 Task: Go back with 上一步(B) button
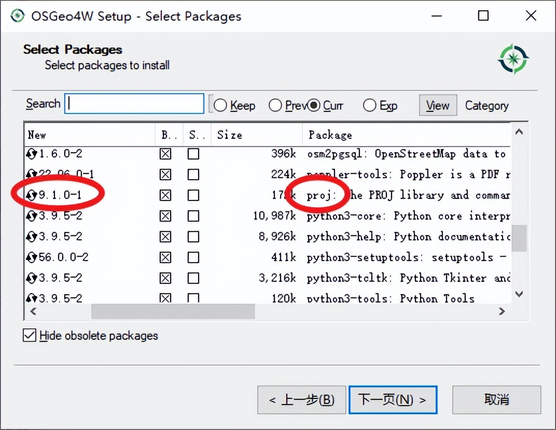[x=301, y=400]
